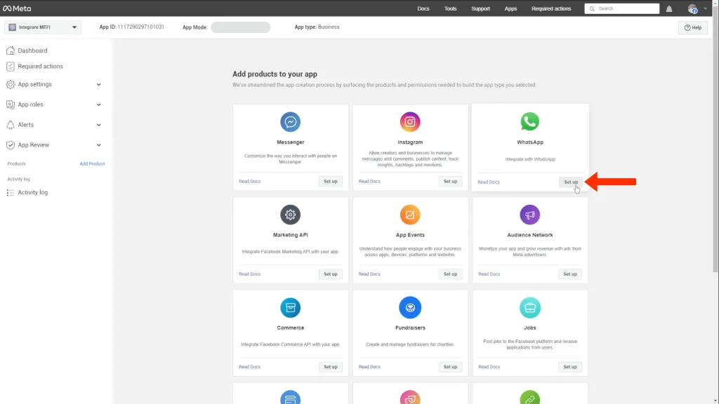Open Required actions in top bar
This screenshot has height=404, width=719.
[x=551, y=8]
